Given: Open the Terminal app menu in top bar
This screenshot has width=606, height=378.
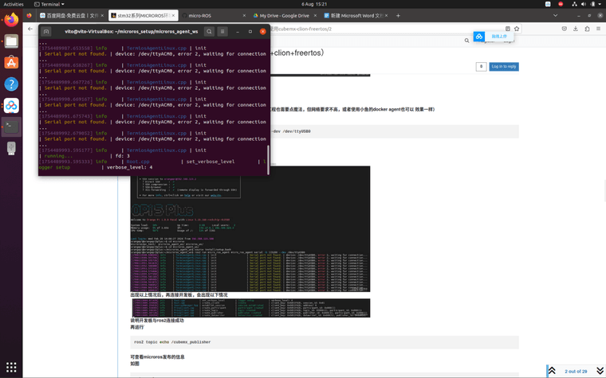Looking at the screenshot, I should pyautogui.click(x=49, y=4).
